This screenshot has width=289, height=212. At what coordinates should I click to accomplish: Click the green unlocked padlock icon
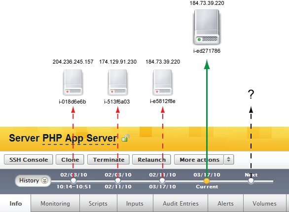click(126, 138)
